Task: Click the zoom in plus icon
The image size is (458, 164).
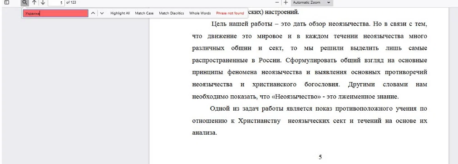Action: (x=286, y=2)
